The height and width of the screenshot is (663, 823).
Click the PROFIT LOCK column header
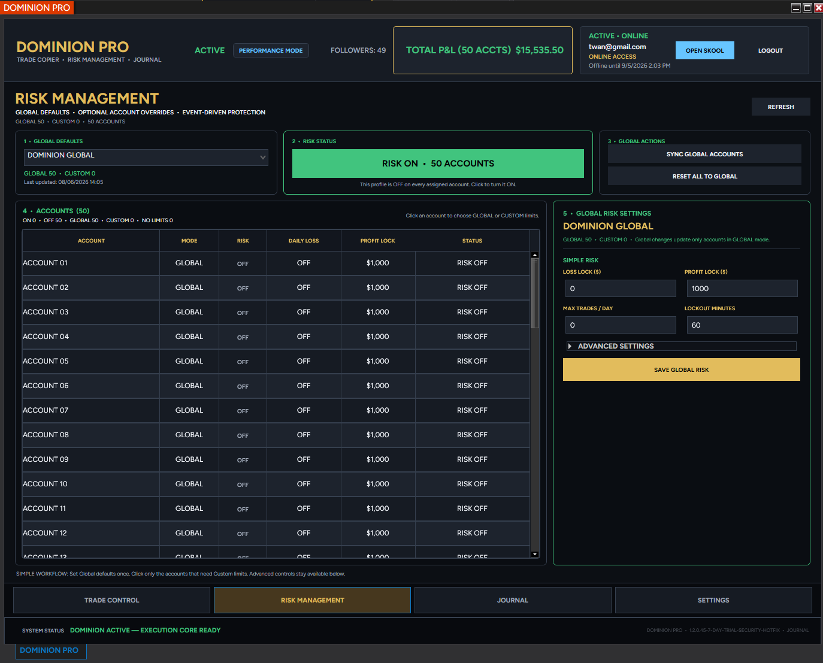tap(378, 241)
